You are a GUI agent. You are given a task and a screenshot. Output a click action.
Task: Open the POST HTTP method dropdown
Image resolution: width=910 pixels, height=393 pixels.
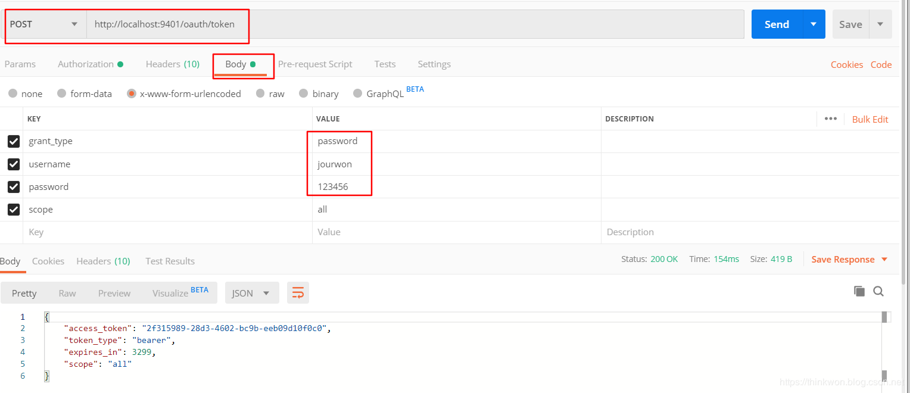coord(45,24)
